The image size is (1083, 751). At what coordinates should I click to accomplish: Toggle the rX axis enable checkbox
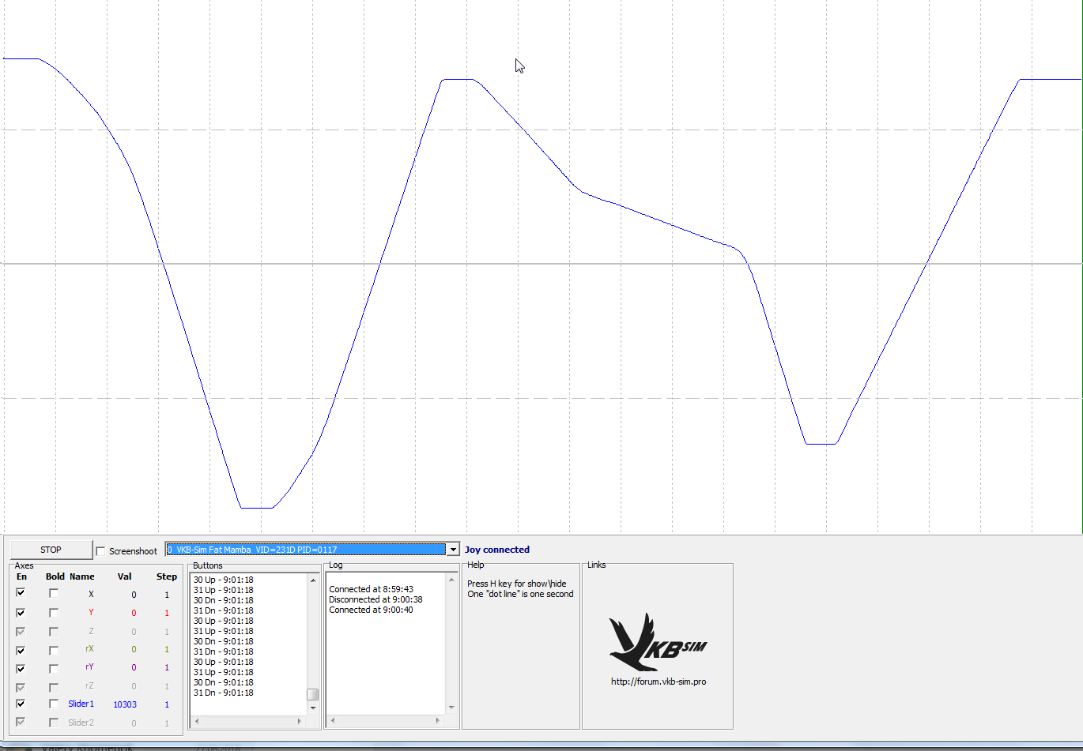click(x=21, y=650)
